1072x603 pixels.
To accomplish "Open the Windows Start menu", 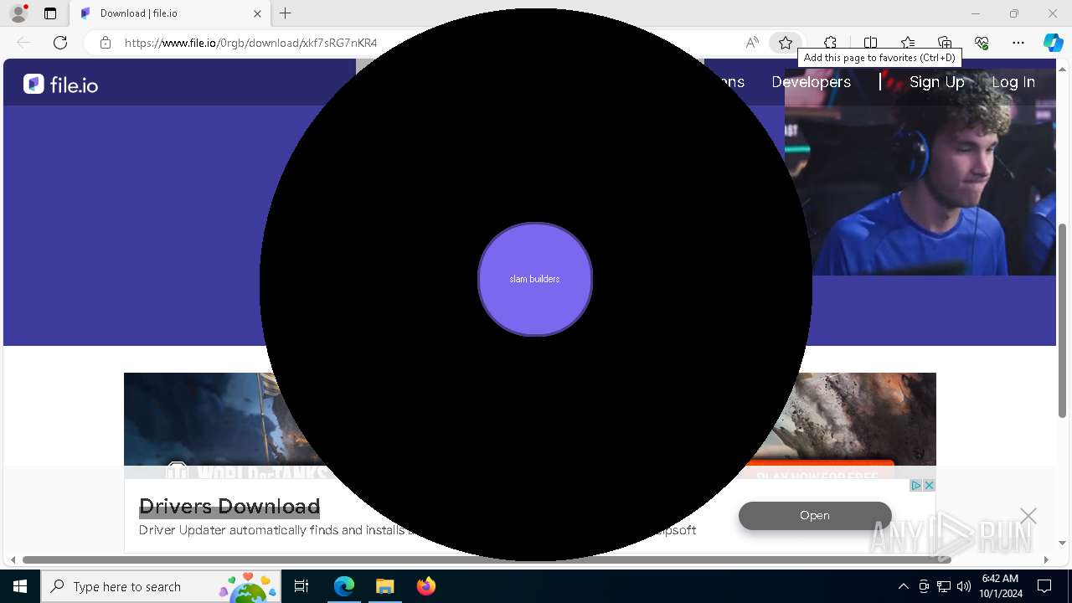I will (x=20, y=586).
